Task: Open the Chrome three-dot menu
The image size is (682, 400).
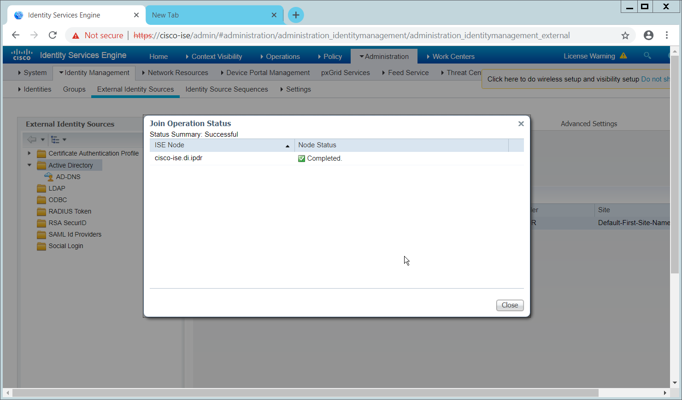Action: [x=666, y=35]
